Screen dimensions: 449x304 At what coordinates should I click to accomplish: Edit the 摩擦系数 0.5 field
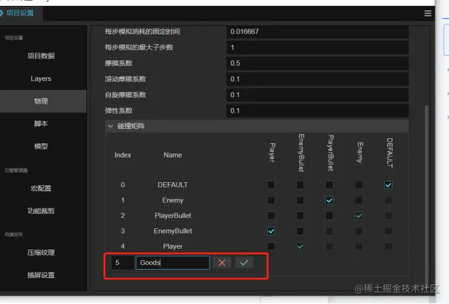click(x=317, y=64)
